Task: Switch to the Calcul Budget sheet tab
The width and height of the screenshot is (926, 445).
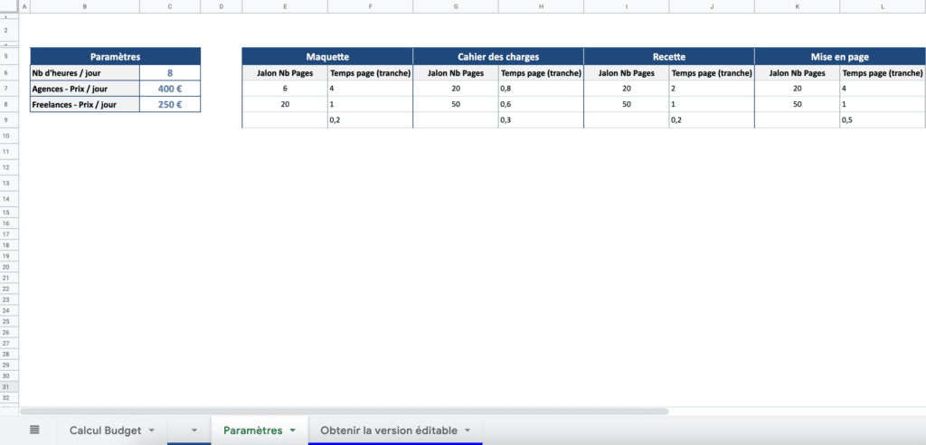Action: pos(105,431)
